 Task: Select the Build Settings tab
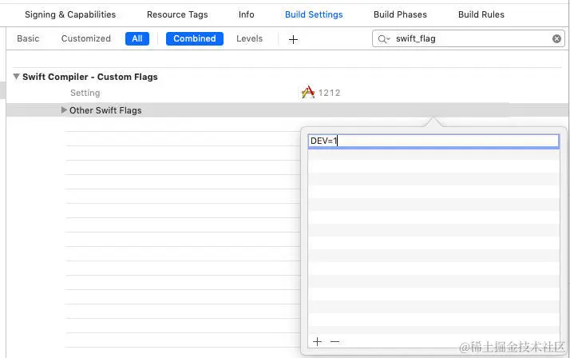tap(314, 14)
